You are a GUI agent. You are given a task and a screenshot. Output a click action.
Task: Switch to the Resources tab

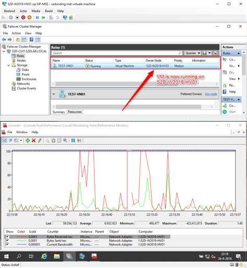click(x=75, y=112)
